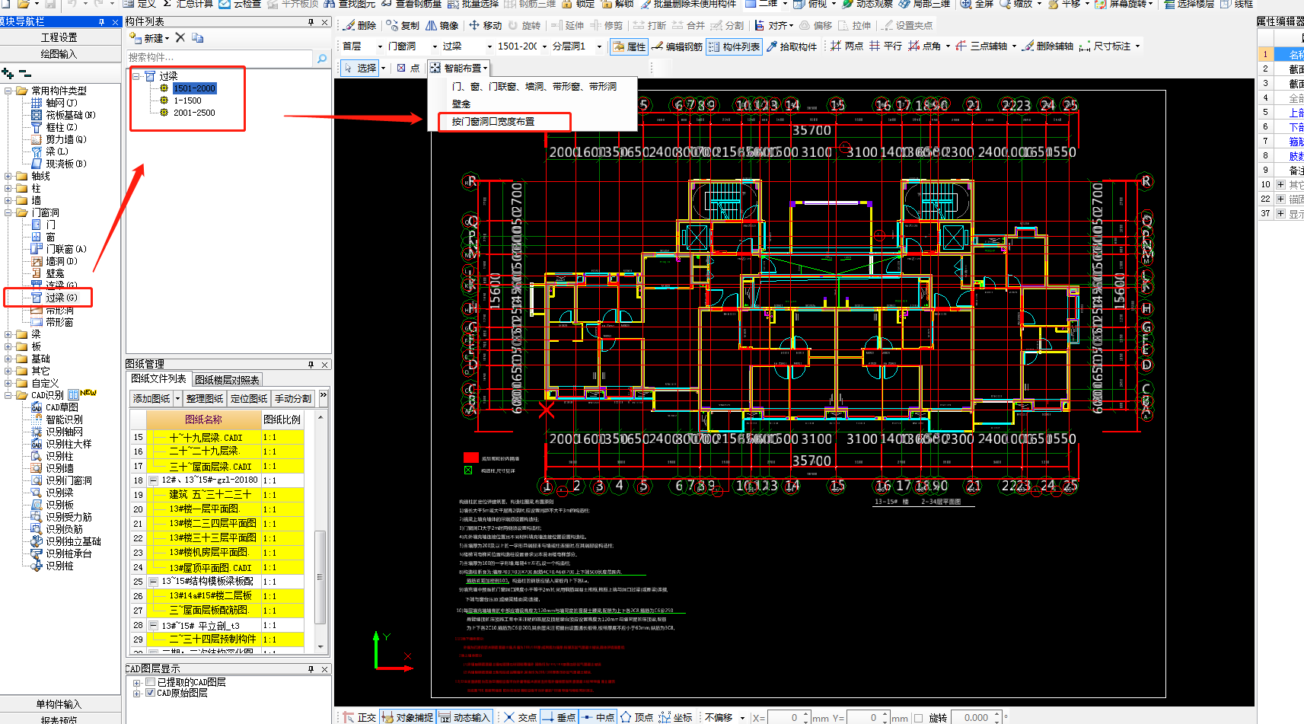
Task: Click the minus collapse-all icon in navigation panel
Action: coord(25,73)
